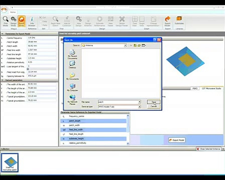The width and height of the screenshot is (225, 180).
Task: Click New Design gears icon
Action: point(79,21)
